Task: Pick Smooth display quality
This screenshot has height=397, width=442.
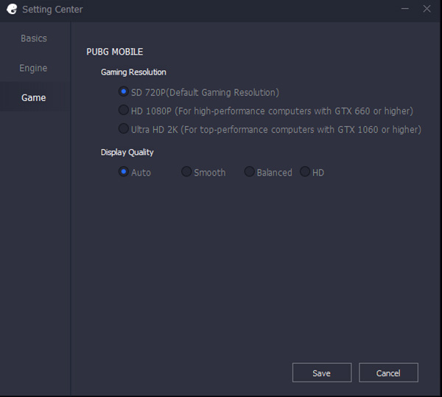Action: click(x=186, y=172)
